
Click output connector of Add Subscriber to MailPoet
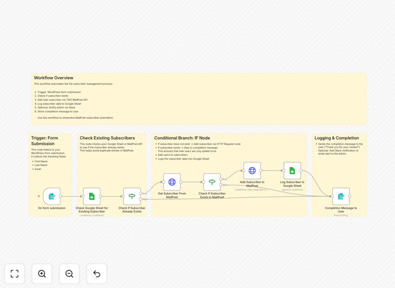(261, 171)
